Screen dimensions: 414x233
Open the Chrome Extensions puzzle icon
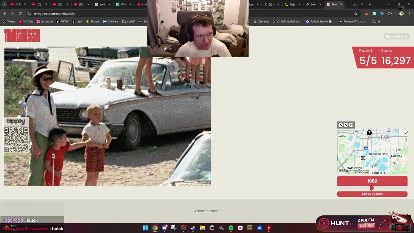click(390, 14)
